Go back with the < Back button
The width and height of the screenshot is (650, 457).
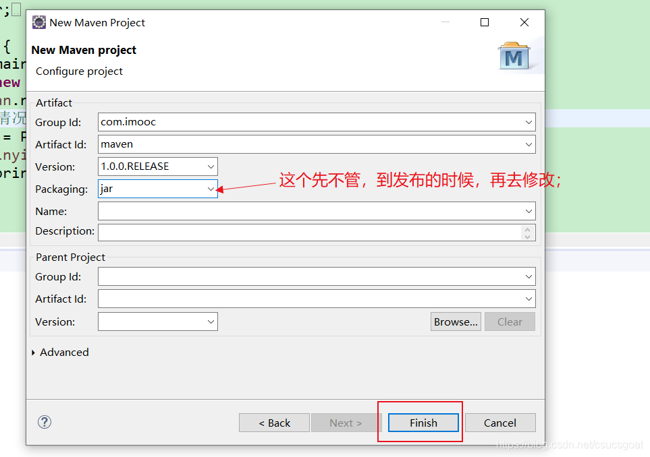click(274, 423)
